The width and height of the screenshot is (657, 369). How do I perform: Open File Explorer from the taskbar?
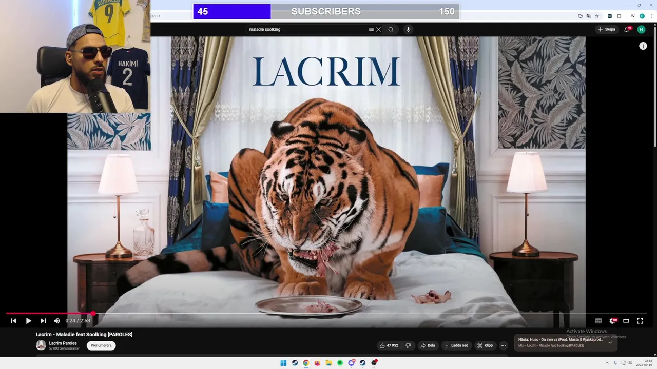pos(328,363)
